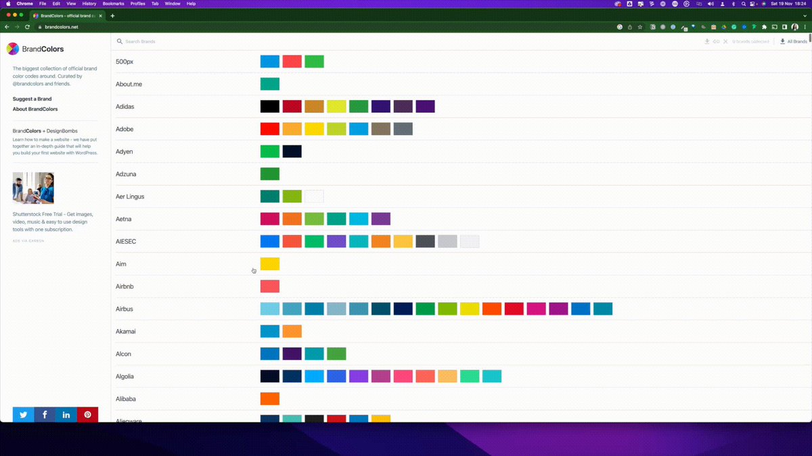Open the Bookmarks menu
Screen dimensions: 812x456
pyautogui.click(x=114, y=3)
